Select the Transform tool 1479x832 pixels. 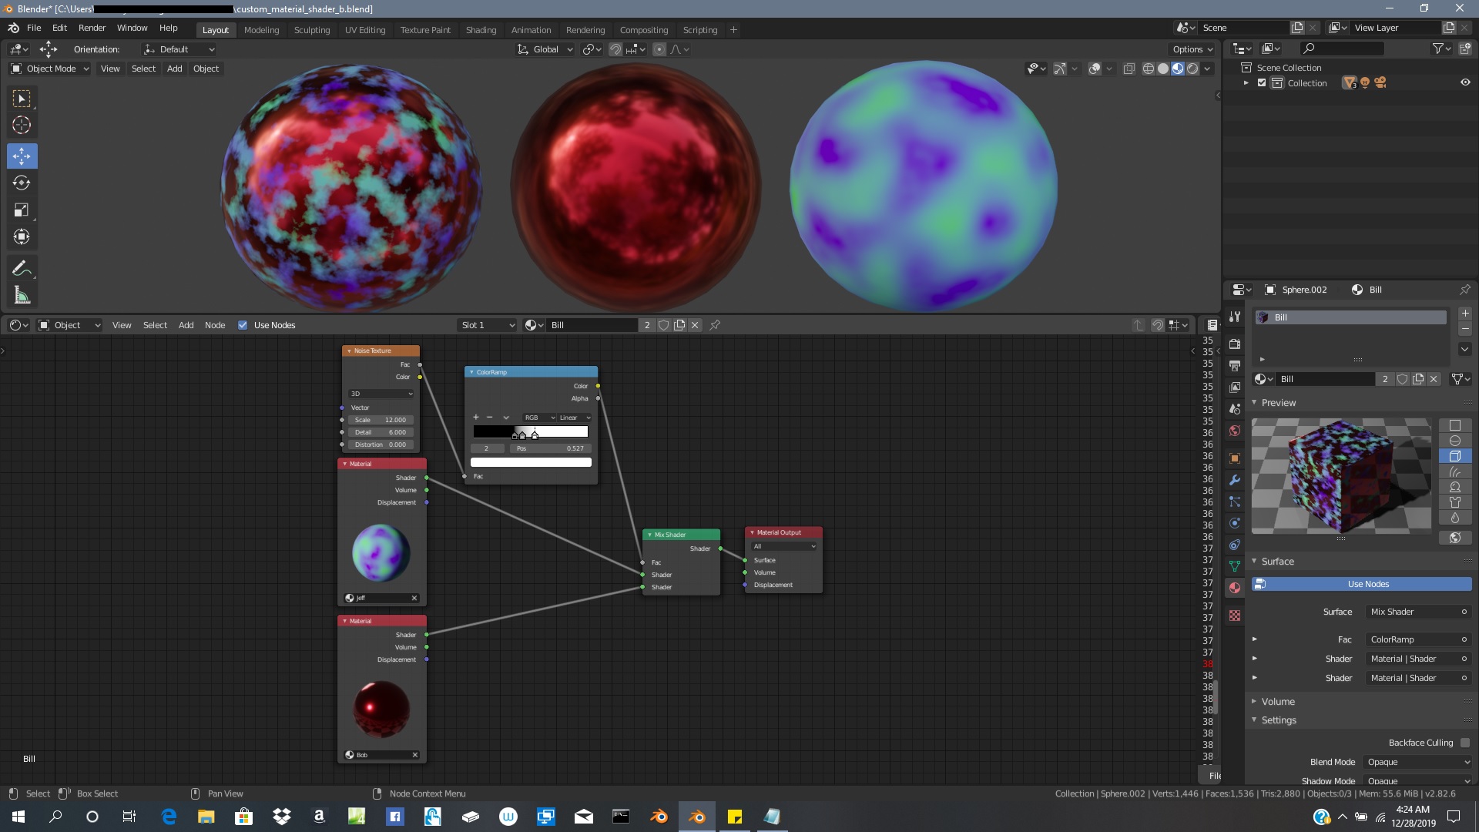point(22,237)
